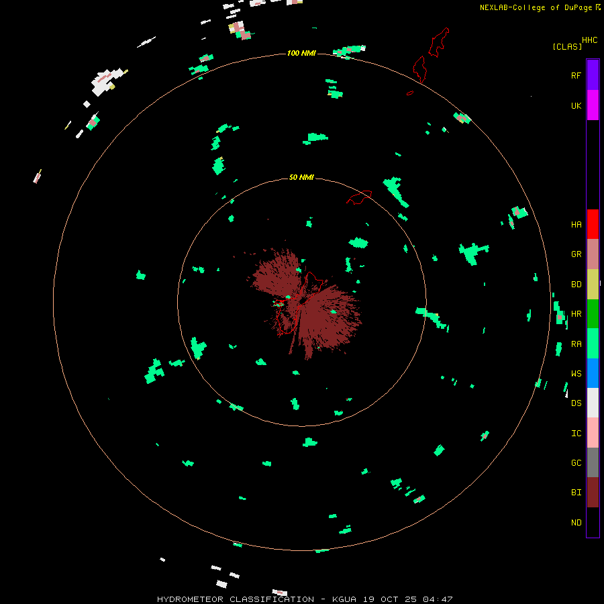Click the RF legend label
Viewport: 604px width, 604px height.
(x=576, y=75)
